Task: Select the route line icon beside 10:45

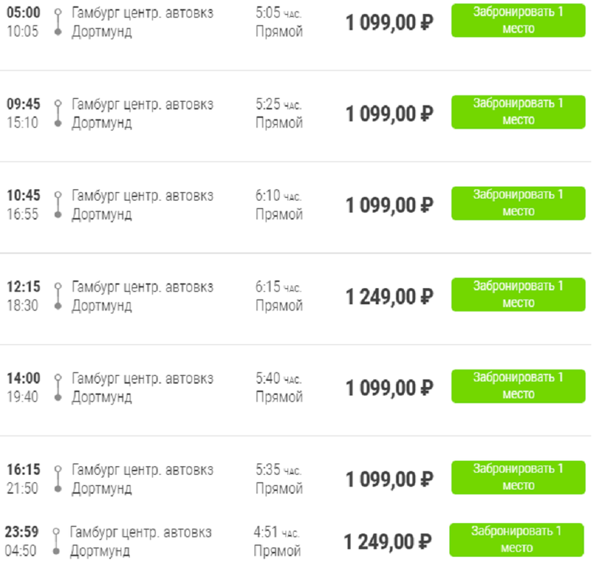Action: tap(58, 205)
